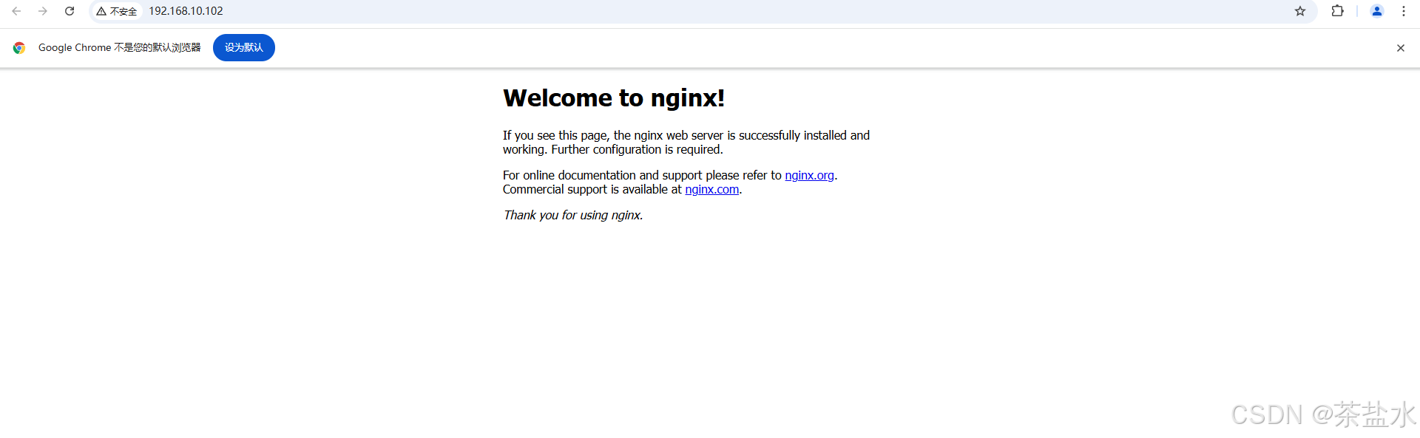Click the 'Google Chrome 不是您的默认浏览器' message
The image size is (1420, 438).
(x=120, y=47)
